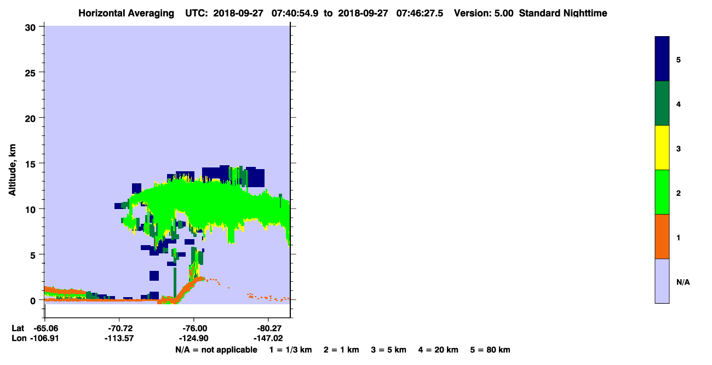Image resolution: width=712 pixels, height=365 pixels.
Task: Click legend text '5 = 80 km'
Action: pyautogui.click(x=490, y=350)
